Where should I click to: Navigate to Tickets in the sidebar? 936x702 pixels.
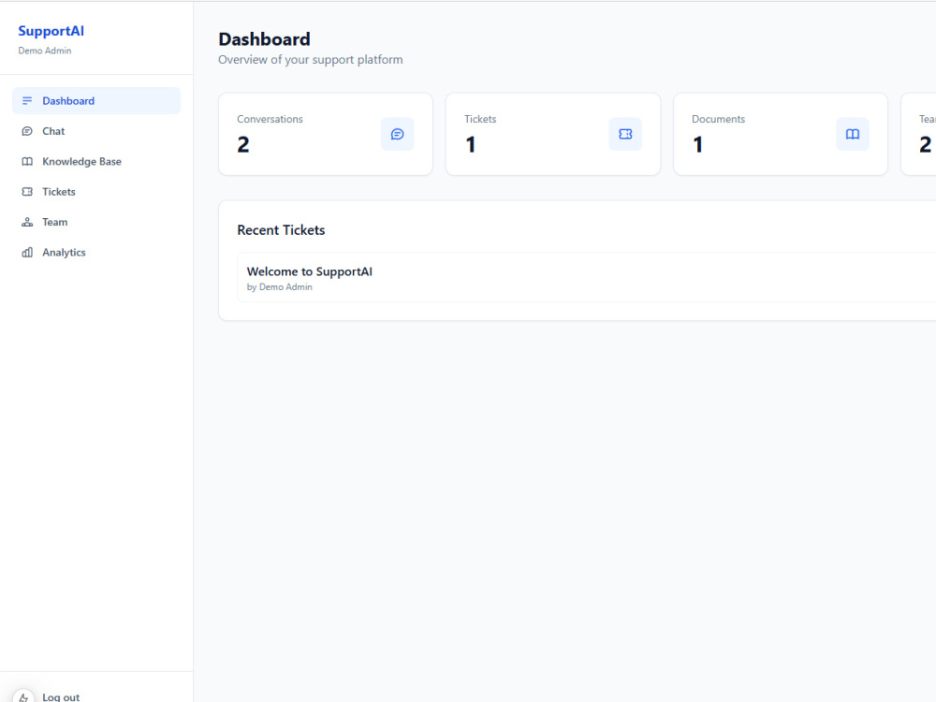point(96,192)
